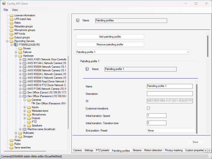The image size is (212, 159).
Task: Click the AXIS A1001 Door Controller hardware icon
Action: coord(24,60)
